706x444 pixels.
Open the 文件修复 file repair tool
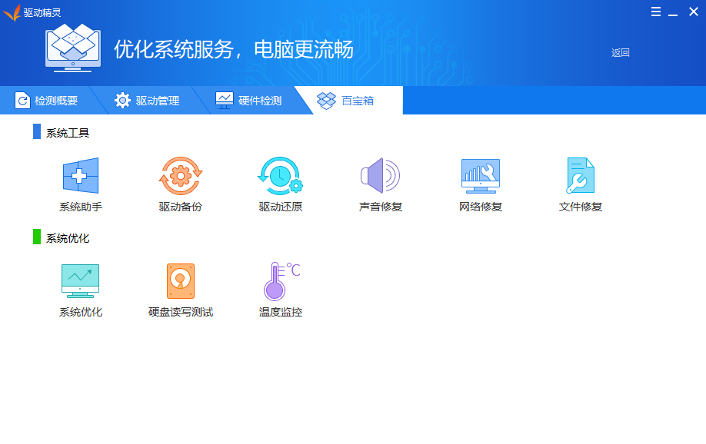(579, 182)
